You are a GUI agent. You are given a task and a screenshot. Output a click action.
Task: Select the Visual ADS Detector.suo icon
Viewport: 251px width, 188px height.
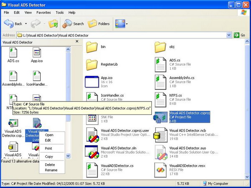161,152
